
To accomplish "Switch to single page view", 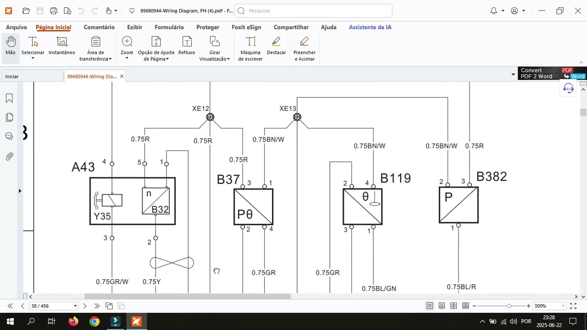I will pyautogui.click(x=430, y=306).
